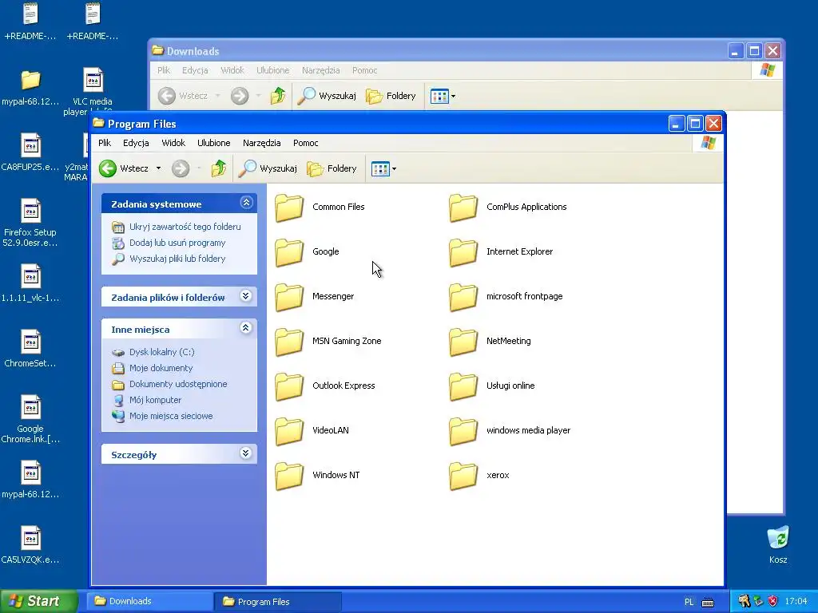Viewport: 818px width, 613px height.
Task: Click Foldery in the Downloads window toolbar
Action: coord(391,96)
